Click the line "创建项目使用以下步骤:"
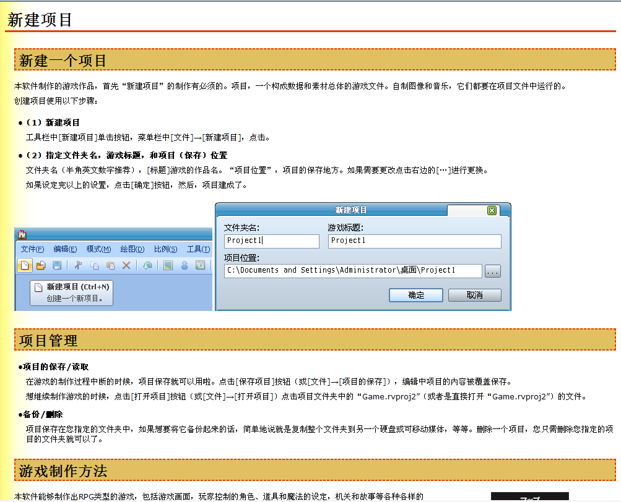This screenshot has height=502, width=621. [x=56, y=101]
